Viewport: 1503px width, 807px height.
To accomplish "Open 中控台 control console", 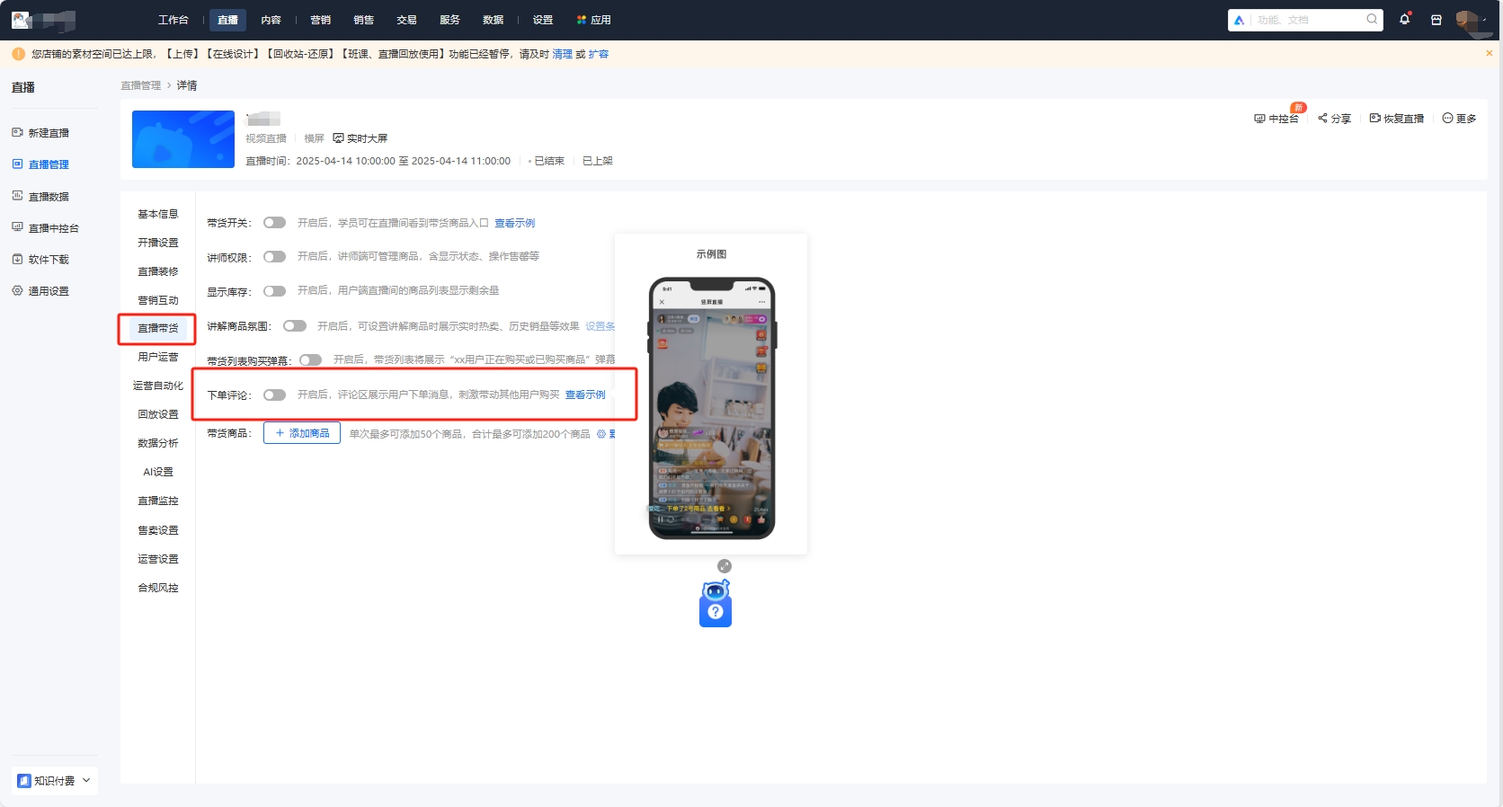I will (x=1276, y=119).
